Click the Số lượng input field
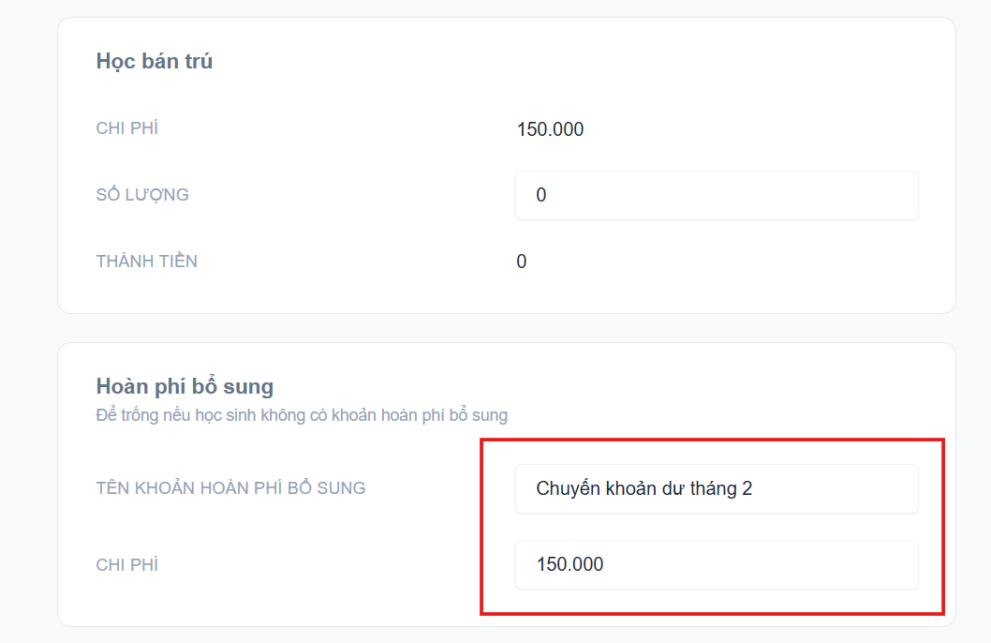The height and width of the screenshot is (643, 991). click(717, 195)
